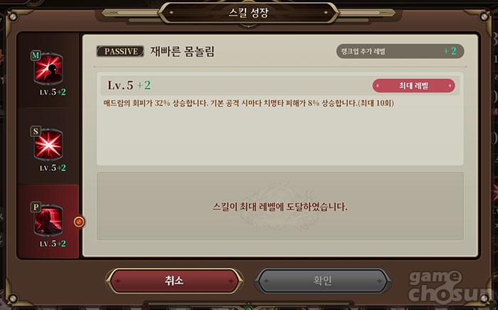This screenshot has height=310, width=498.
Task: Click the orange orb selection marker
Action: click(x=79, y=222)
